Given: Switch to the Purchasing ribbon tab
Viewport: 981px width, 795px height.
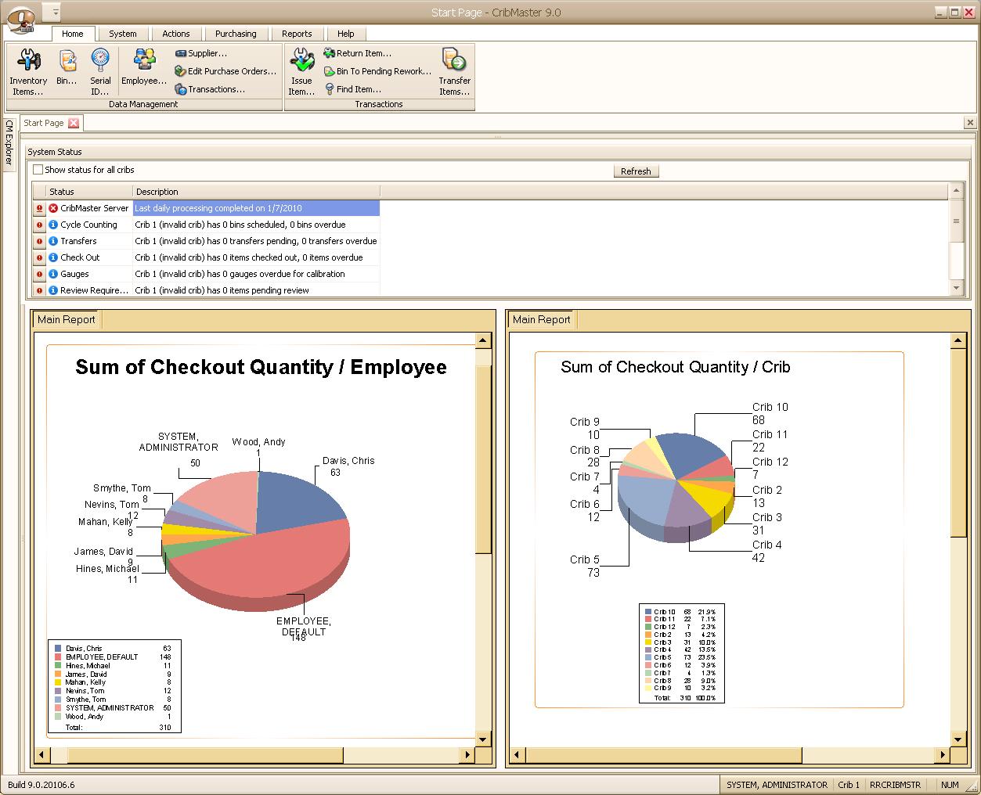Looking at the screenshot, I should (236, 34).
